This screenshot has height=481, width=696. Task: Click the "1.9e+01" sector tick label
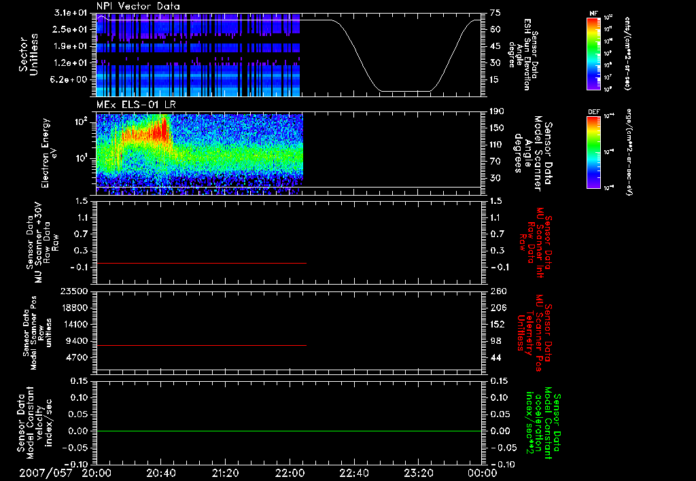[71, 46]
